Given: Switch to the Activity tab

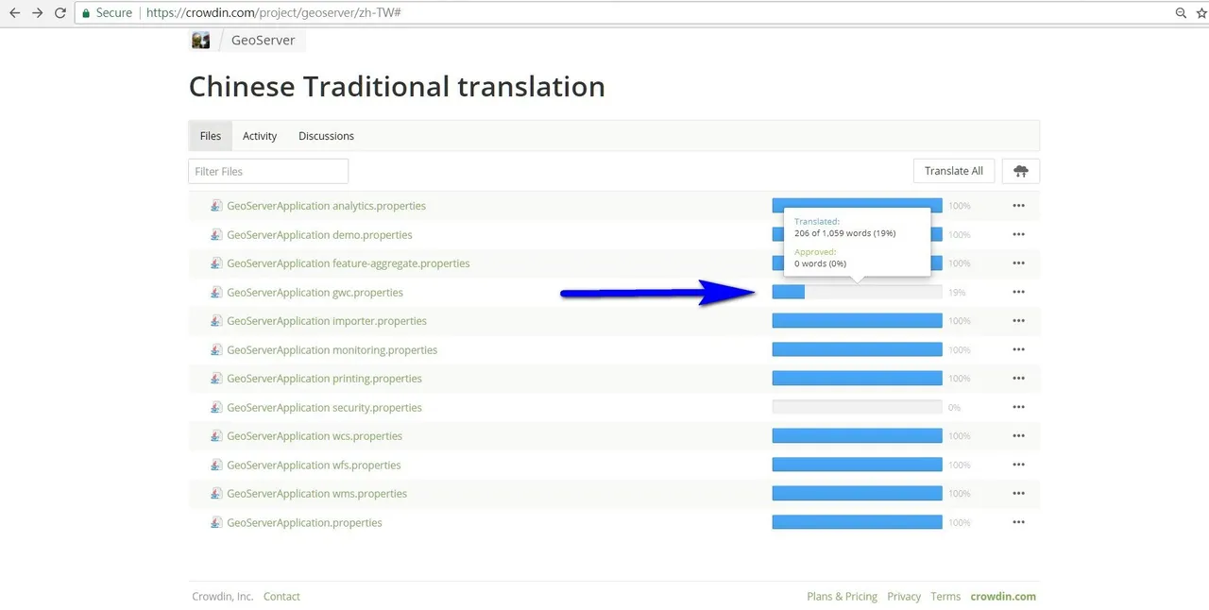Looking at the screenshot, I should coord(260,136).
